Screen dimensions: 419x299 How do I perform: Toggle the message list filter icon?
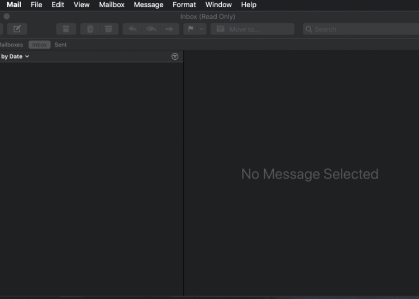(175, 56)
